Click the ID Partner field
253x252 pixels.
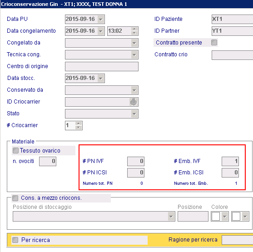coord(233,31)
